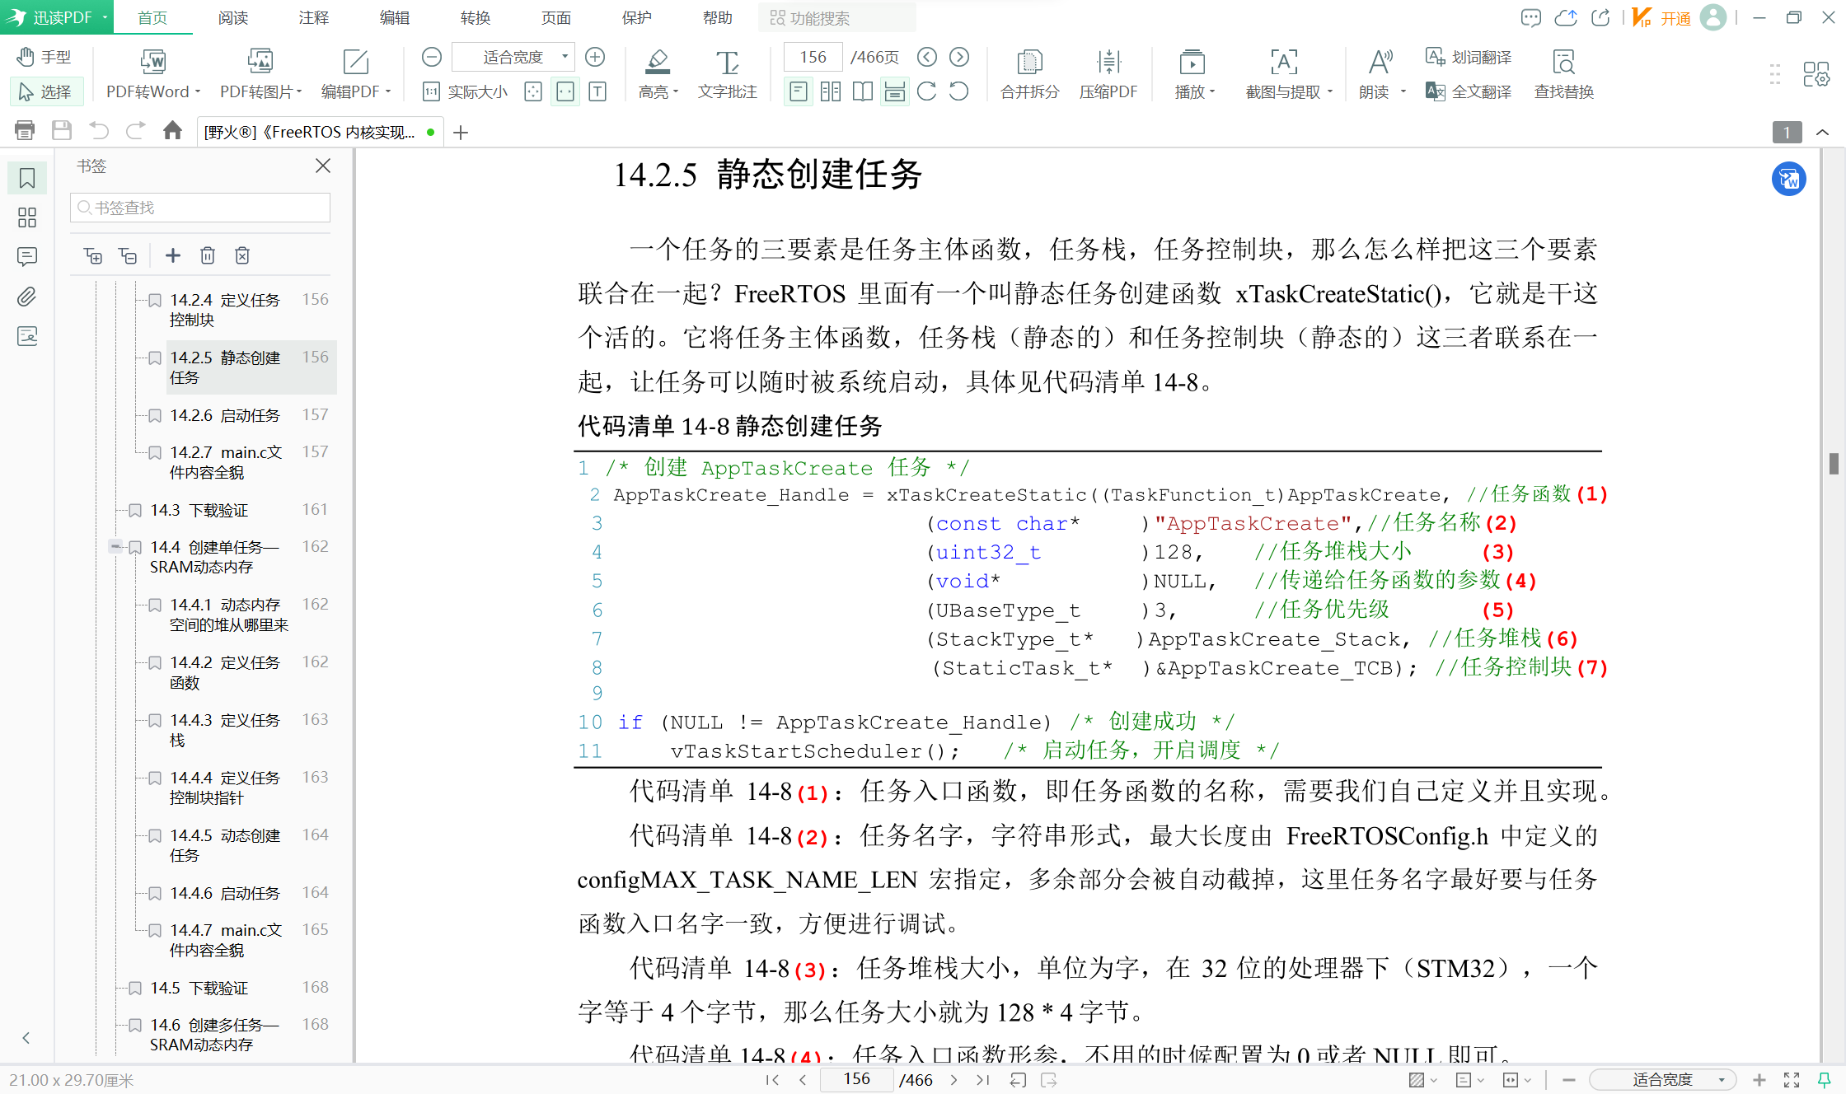1846x1094 pixels.
Task: Open Merge and Split tool
Action: point(1029,75)
